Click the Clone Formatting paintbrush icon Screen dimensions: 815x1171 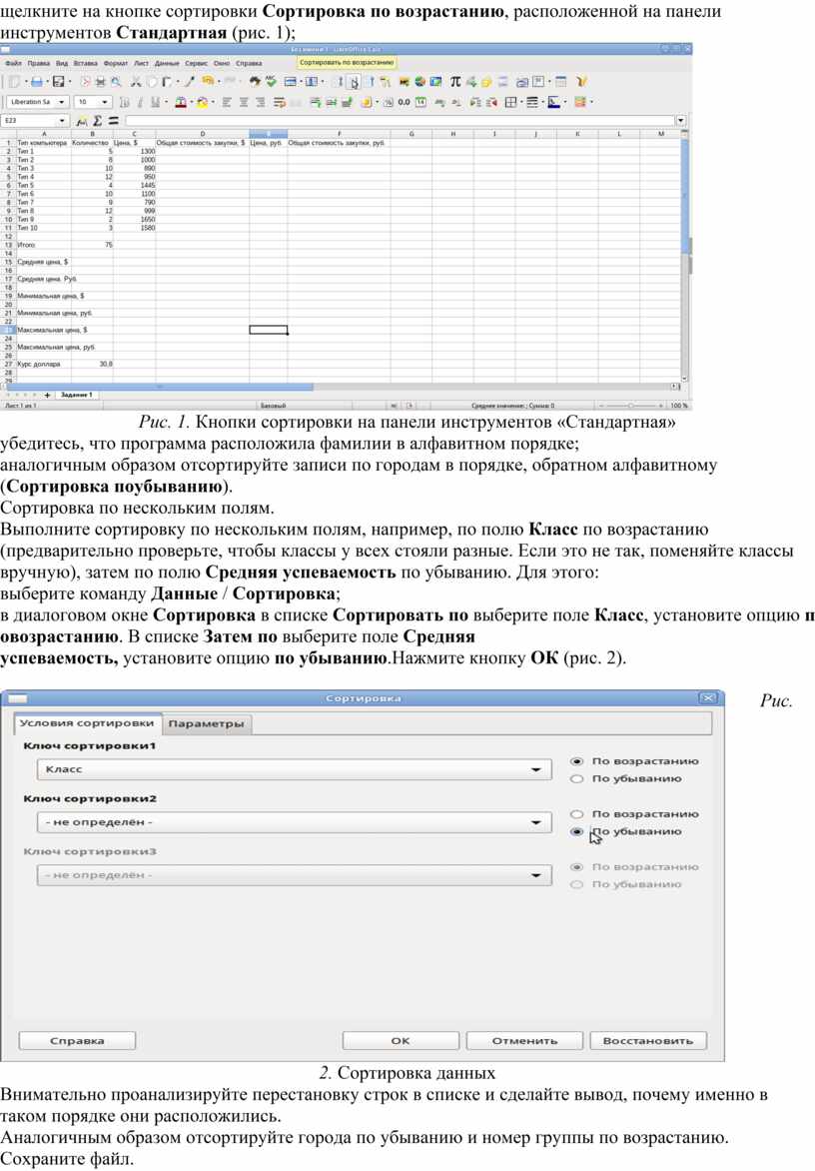pyautogui.click(x=191, y=81)
